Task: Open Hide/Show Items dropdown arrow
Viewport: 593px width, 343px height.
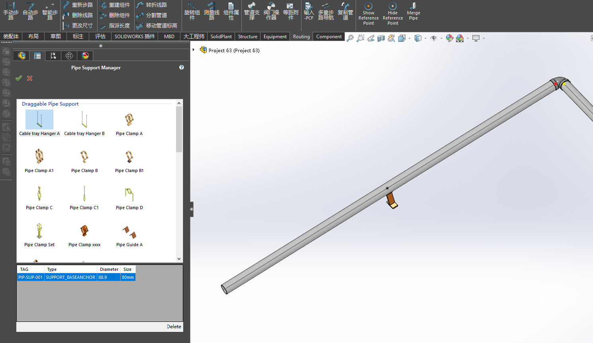Action: coord(441,39)
